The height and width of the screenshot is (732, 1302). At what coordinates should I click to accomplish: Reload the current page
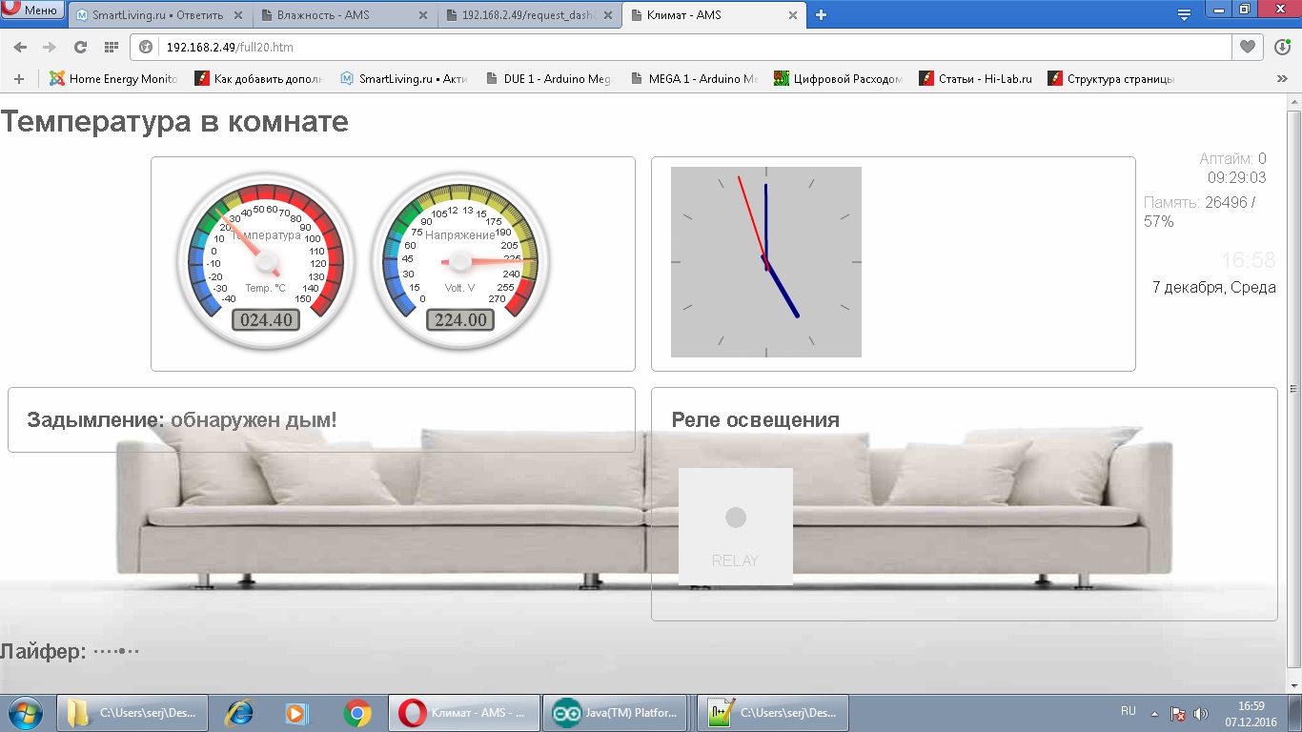click(80, 47)
